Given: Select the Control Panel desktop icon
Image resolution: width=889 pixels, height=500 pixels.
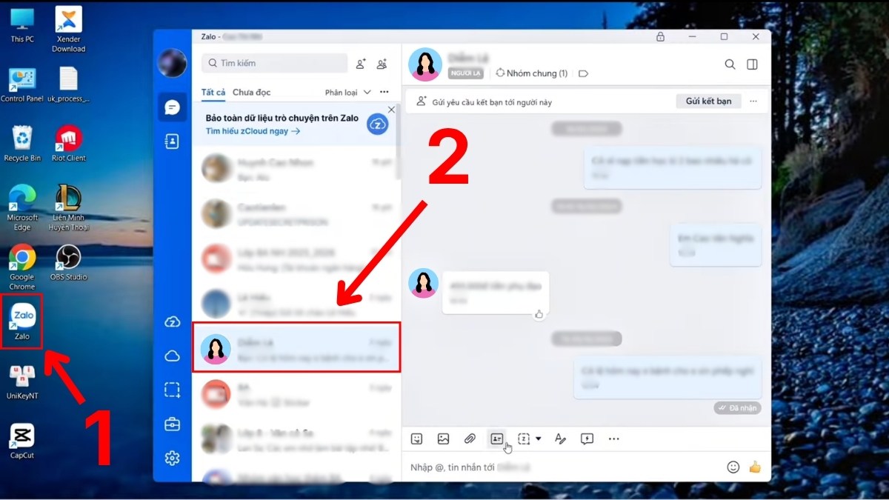Looking at the screenshot, I should (x=22, y=84).
